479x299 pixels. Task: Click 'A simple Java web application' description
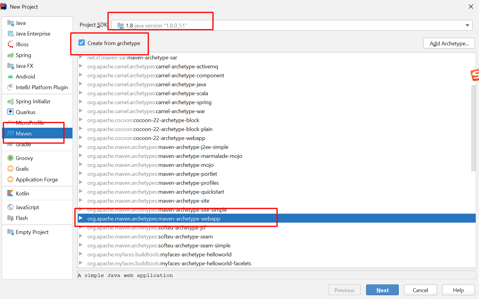click(125, 275)
